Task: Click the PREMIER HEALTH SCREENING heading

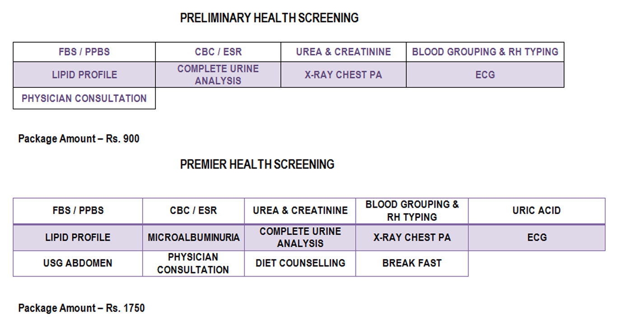Action: 257,164
